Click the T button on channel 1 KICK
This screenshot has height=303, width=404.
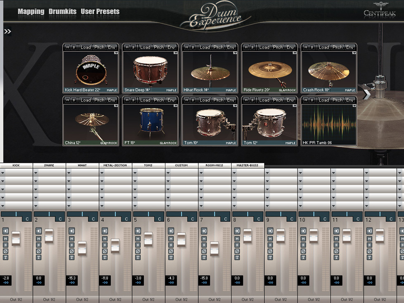tap(5, 257)
